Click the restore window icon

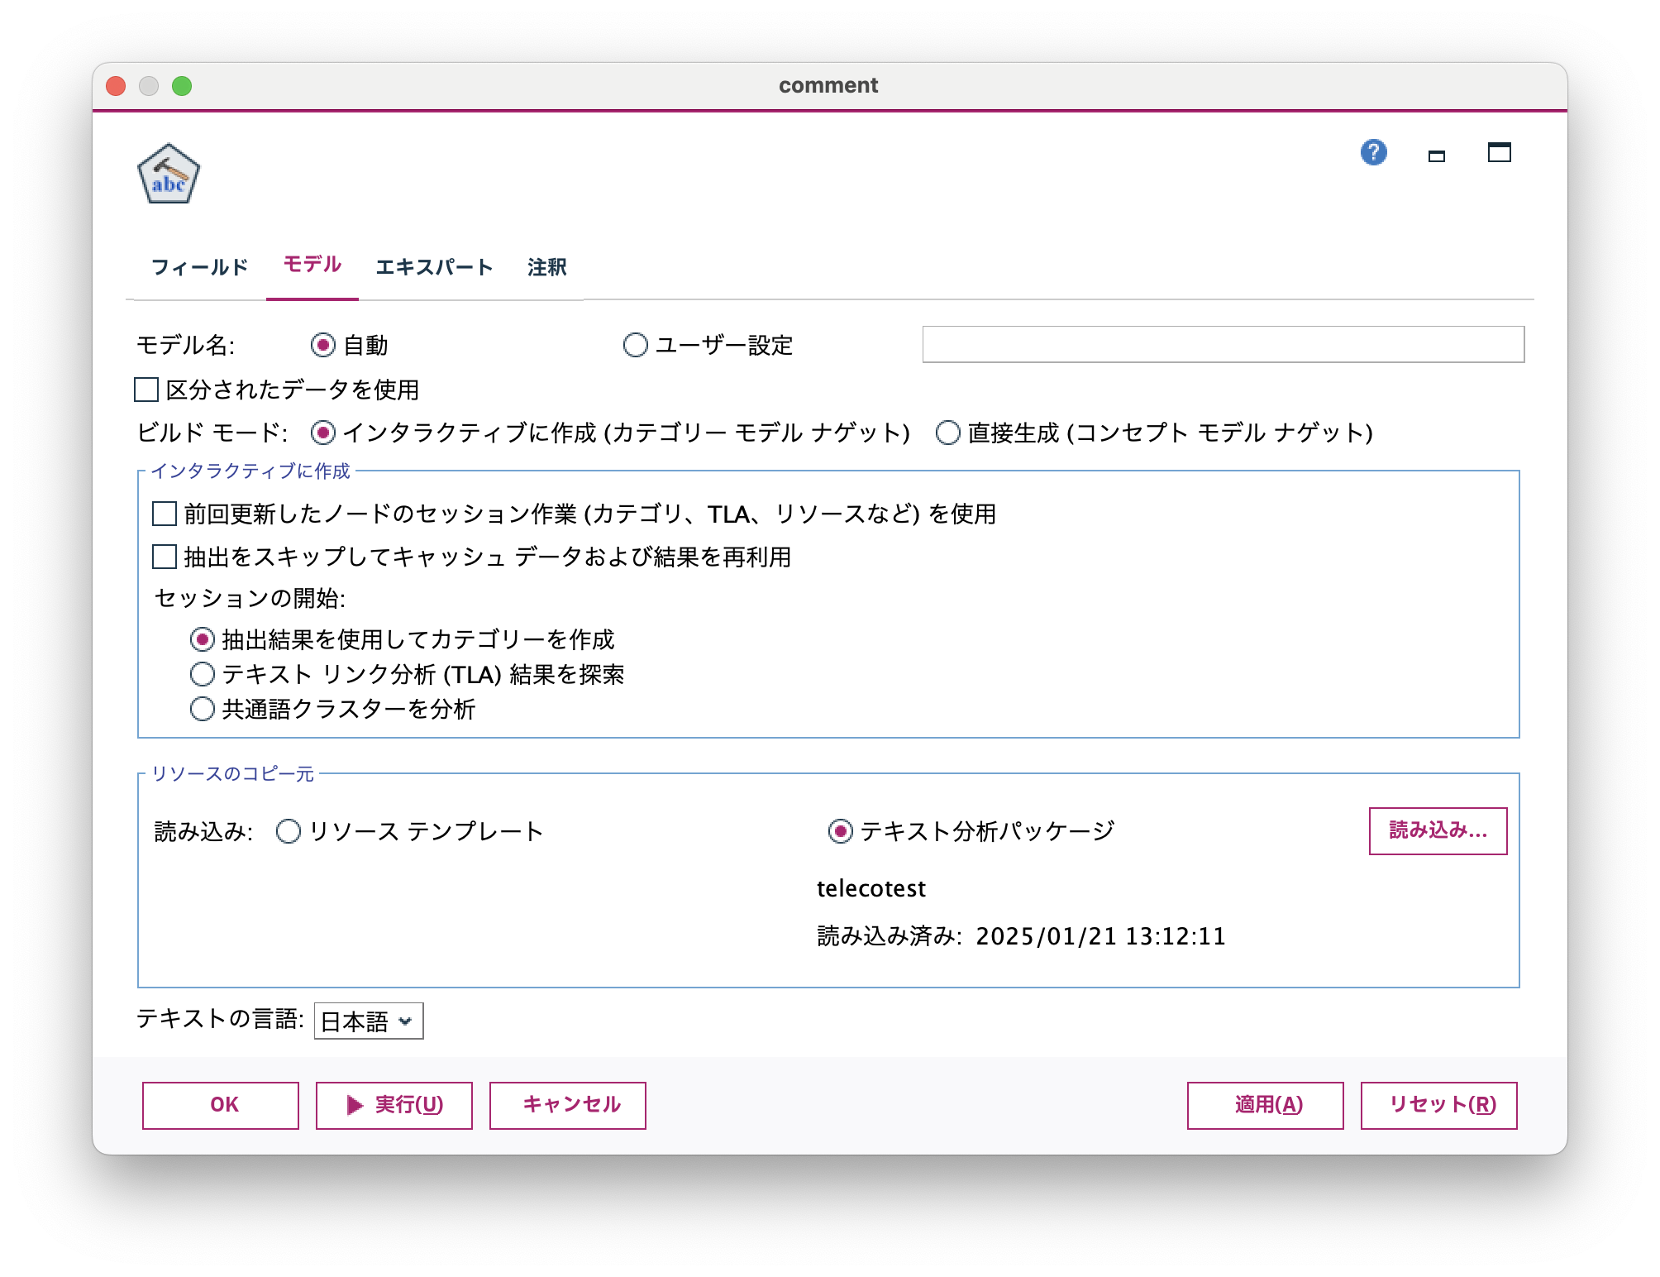(1500, 153)
